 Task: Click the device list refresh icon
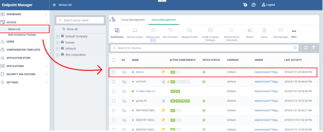coord(306,48)
